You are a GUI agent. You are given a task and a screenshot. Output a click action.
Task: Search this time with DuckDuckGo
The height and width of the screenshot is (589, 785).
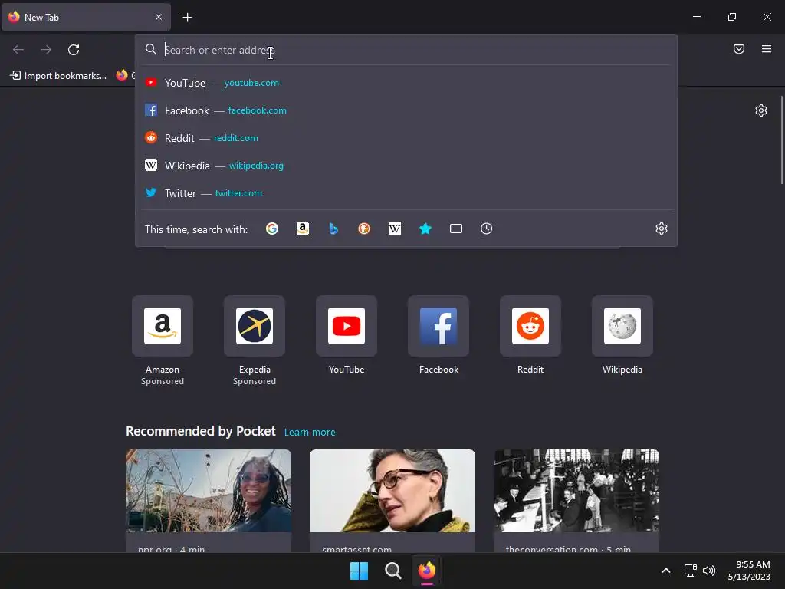click(x=364, y=229)
